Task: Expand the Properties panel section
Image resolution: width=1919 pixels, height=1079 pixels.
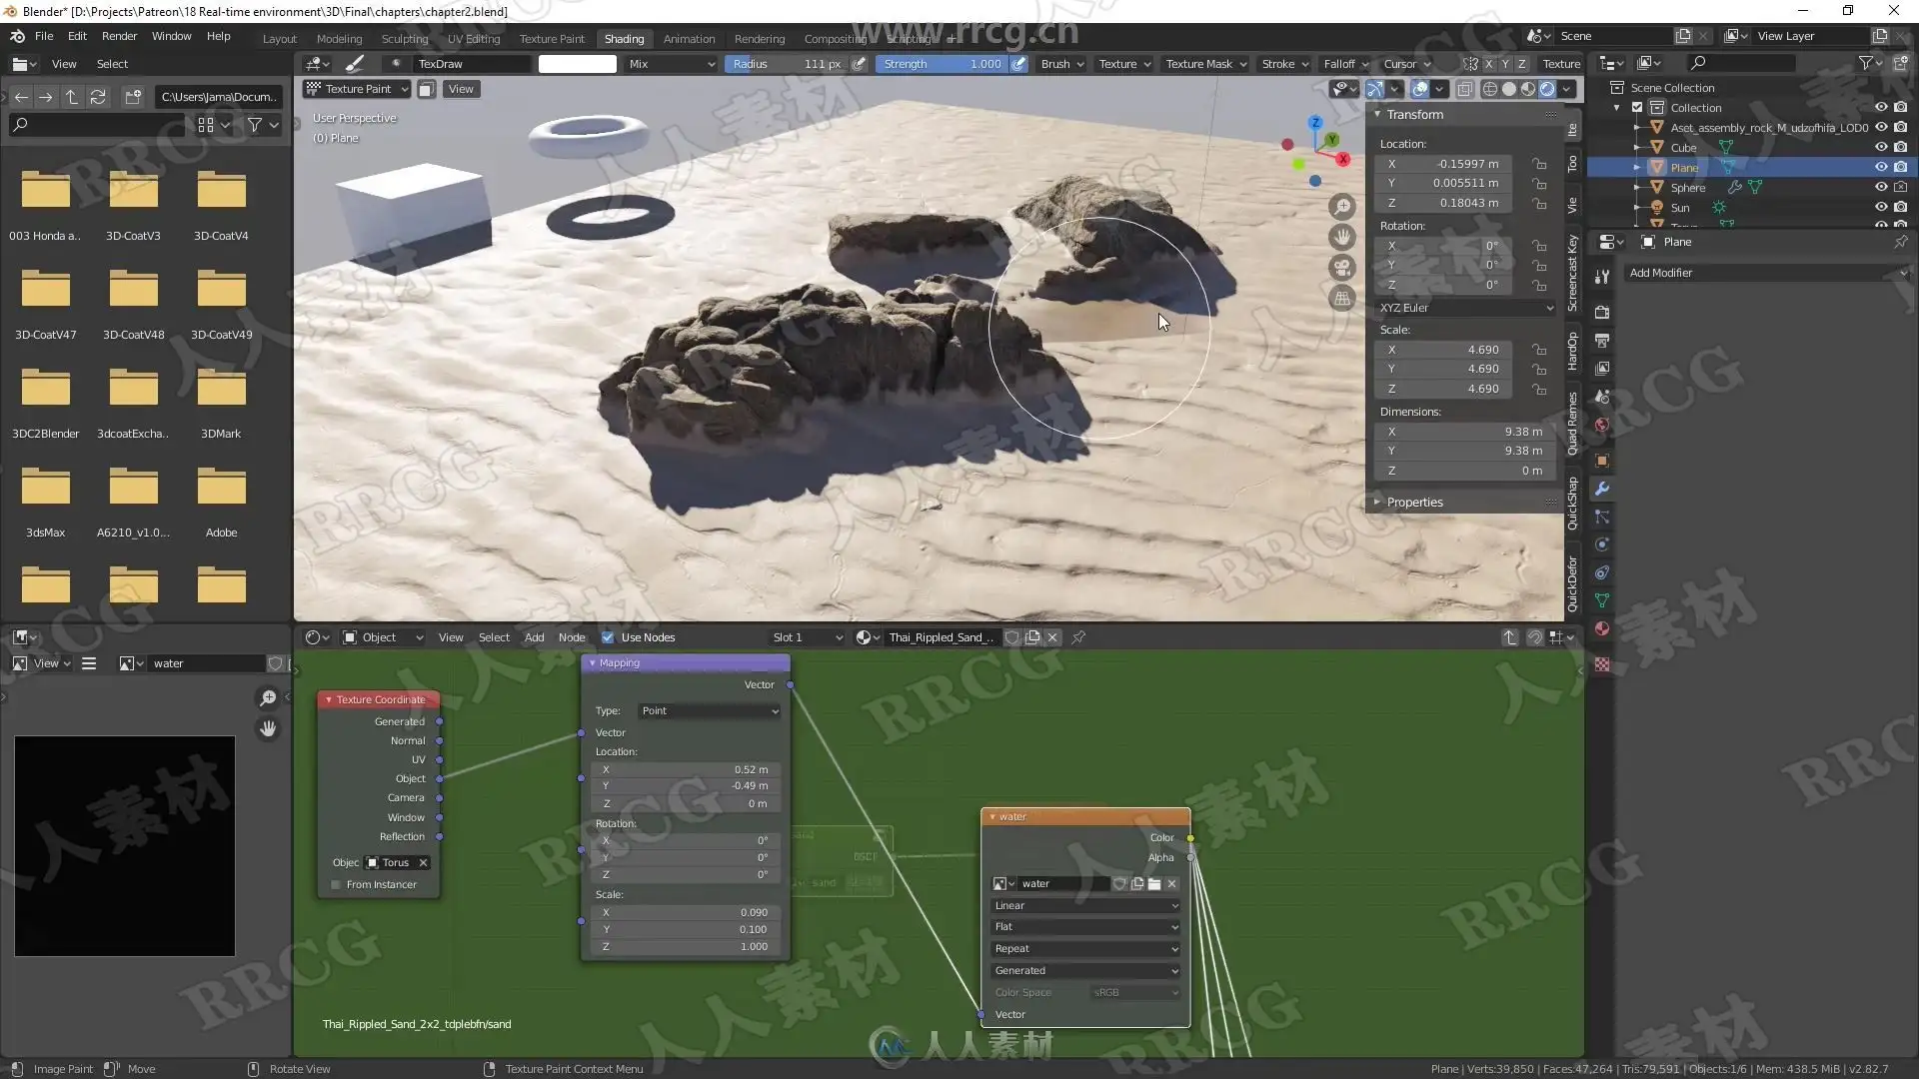Action: 1414,503
